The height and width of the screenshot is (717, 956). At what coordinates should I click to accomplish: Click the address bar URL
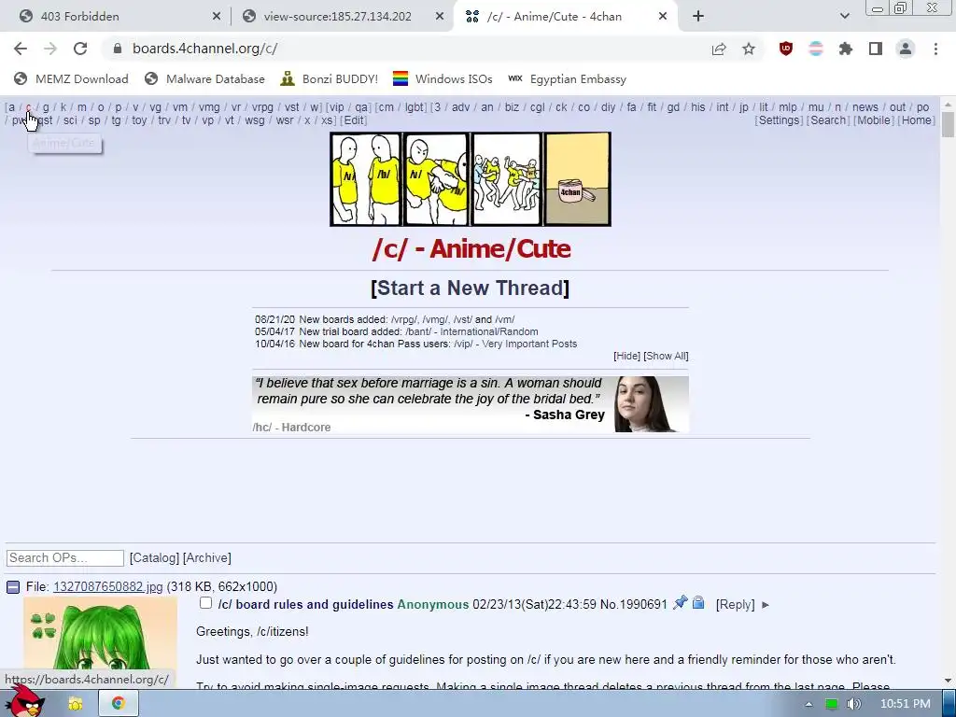point(204,49)
